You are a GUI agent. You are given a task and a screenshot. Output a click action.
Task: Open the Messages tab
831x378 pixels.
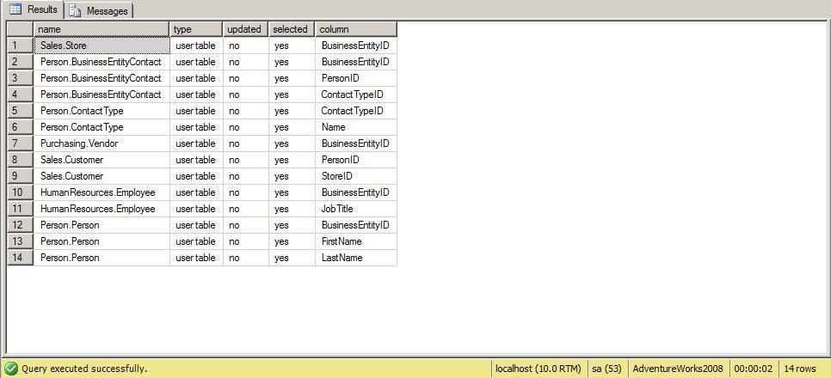click(x=99, y=10)
